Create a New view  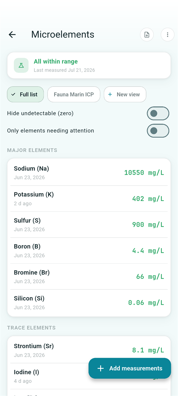click(x=125, y=94)
